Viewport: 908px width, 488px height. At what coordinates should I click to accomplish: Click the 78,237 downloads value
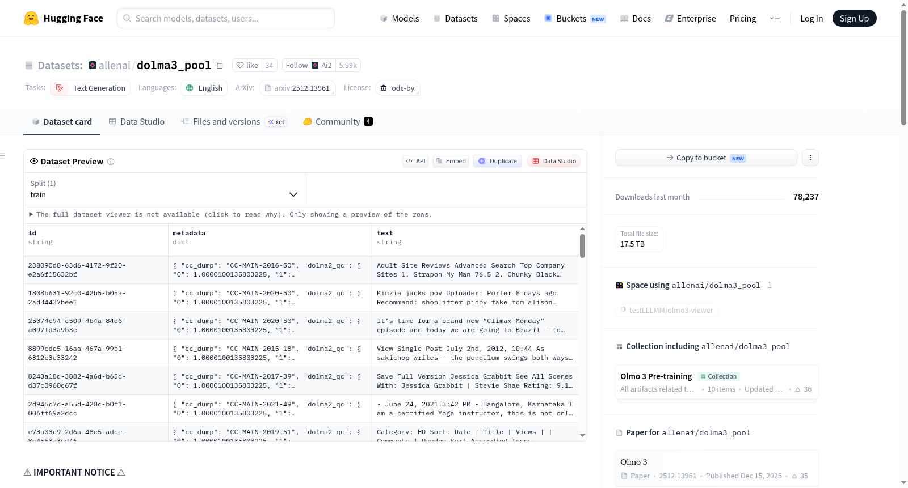806,197
